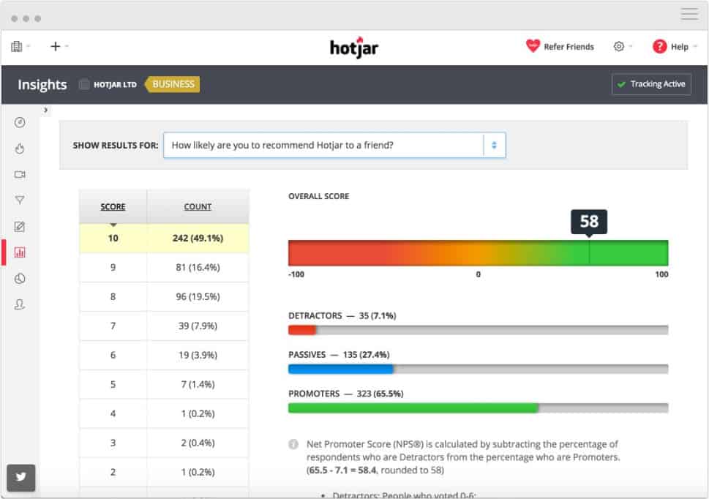This screenshot has width=709, height=499.
Task: Open Forms pencil icon in sidebar
Action: [x=20, y=226]
